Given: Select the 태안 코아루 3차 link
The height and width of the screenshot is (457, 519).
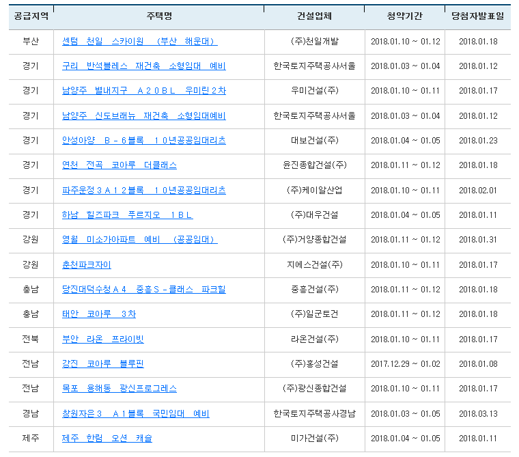Looking at the screenshot, I should tap(98, 314).
